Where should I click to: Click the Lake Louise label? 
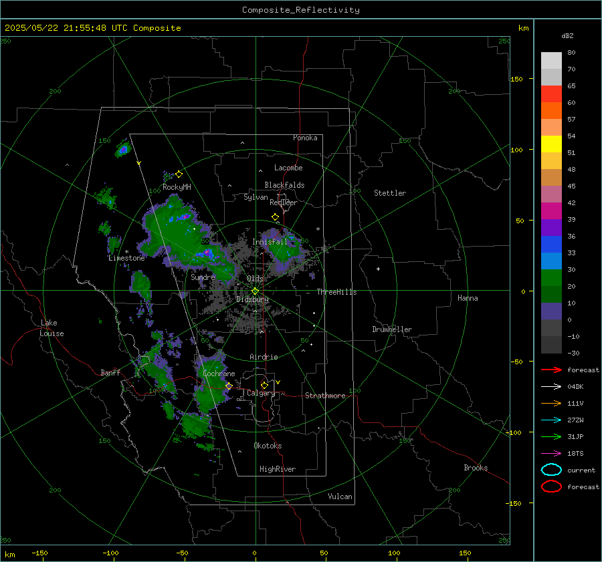tap(52, 328)
